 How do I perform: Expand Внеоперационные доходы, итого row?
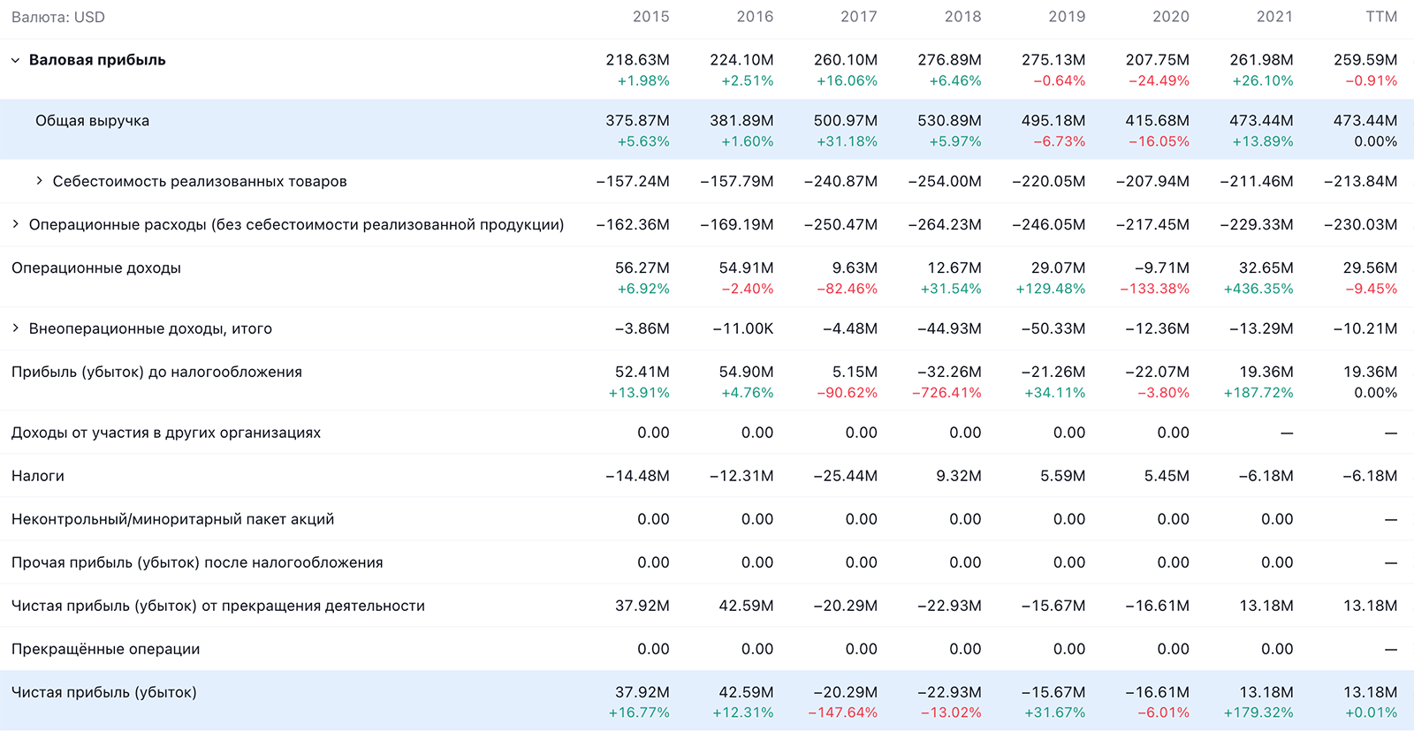tap(15, 328)
